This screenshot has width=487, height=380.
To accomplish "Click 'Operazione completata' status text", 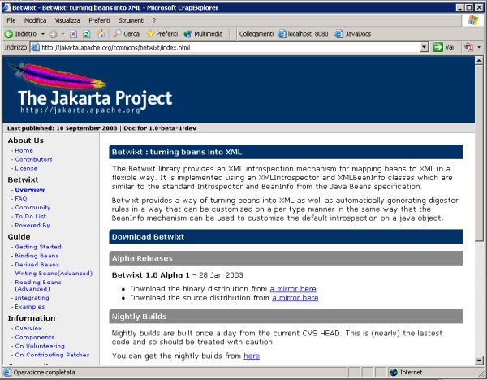I will click(x=44, y=372).
